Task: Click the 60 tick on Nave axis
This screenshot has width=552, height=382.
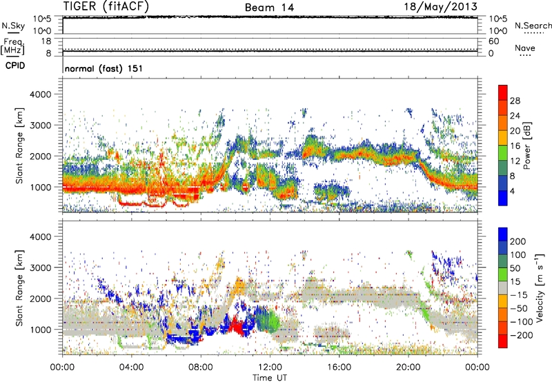Action: [493, 41]
